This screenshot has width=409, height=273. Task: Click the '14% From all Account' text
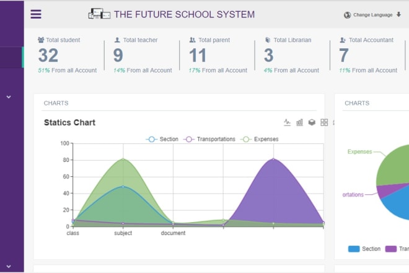tap(143, 70)
